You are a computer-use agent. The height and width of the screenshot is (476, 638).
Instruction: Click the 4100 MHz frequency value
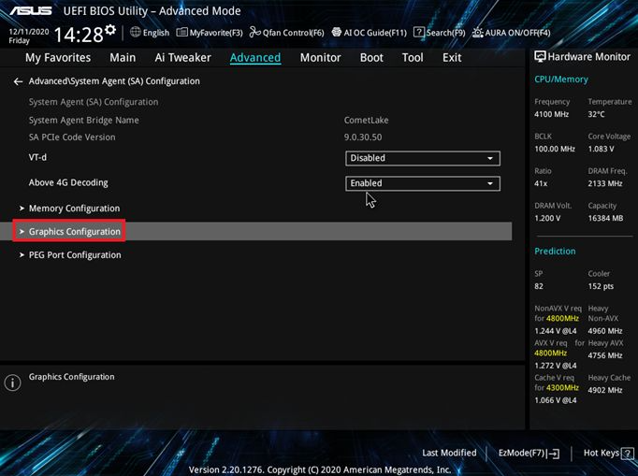point(551,114)
